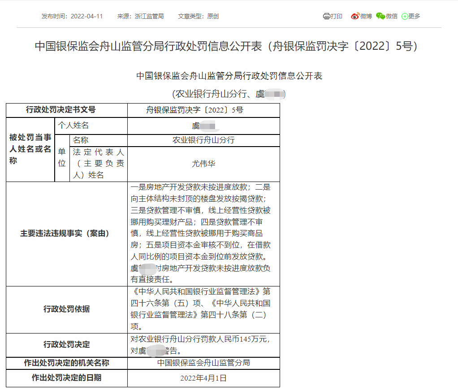This screenshot has height=390, width=458.
Task: Click the article type 原创
Action: coord(213,16)
